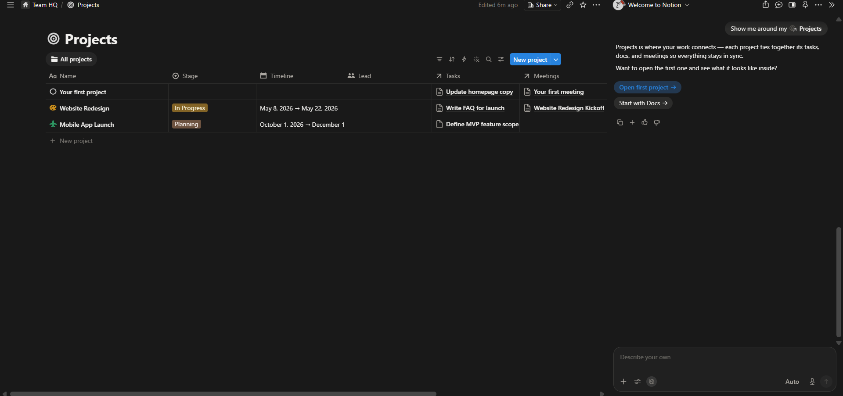Open the filter icon in database toolbar
Image resolution: width=843 pixels, height=396 pixels.
[x=440, y=59]
